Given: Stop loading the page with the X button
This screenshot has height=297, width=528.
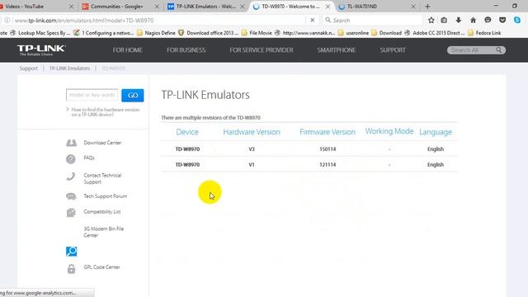Looking at the screenshot, I should 312,20.
